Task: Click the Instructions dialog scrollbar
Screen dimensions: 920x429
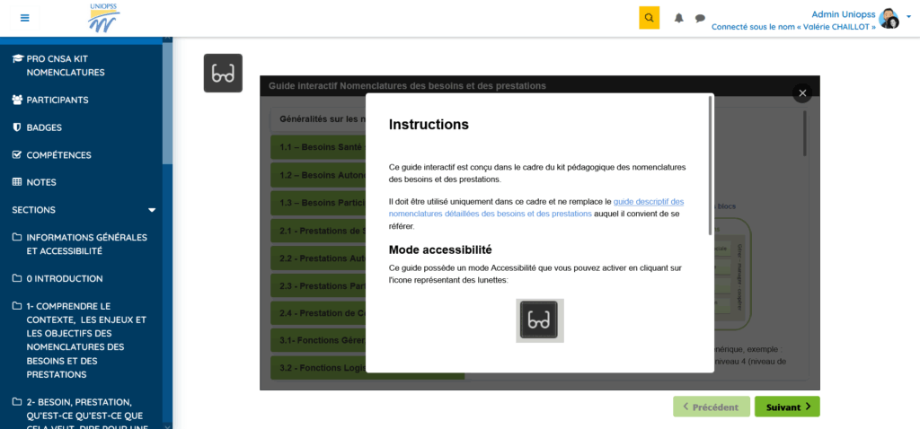Action: (x=711, y=162)
